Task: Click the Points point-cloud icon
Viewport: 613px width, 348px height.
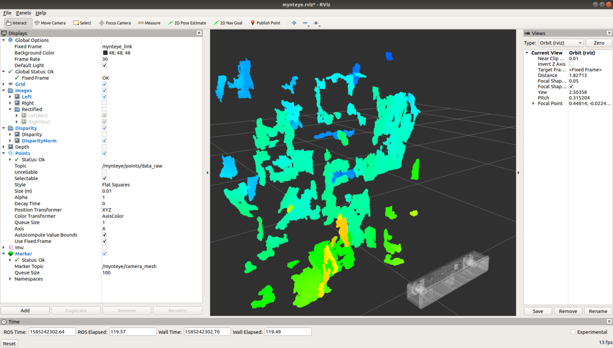Action: (10, 153)
